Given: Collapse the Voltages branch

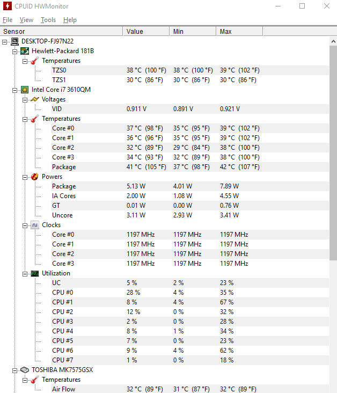Looking at the screenshot, I should [25, 100].
